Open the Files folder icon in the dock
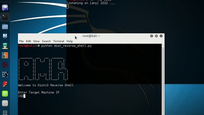The image size is (204, 115). click(x=5, y=27)
